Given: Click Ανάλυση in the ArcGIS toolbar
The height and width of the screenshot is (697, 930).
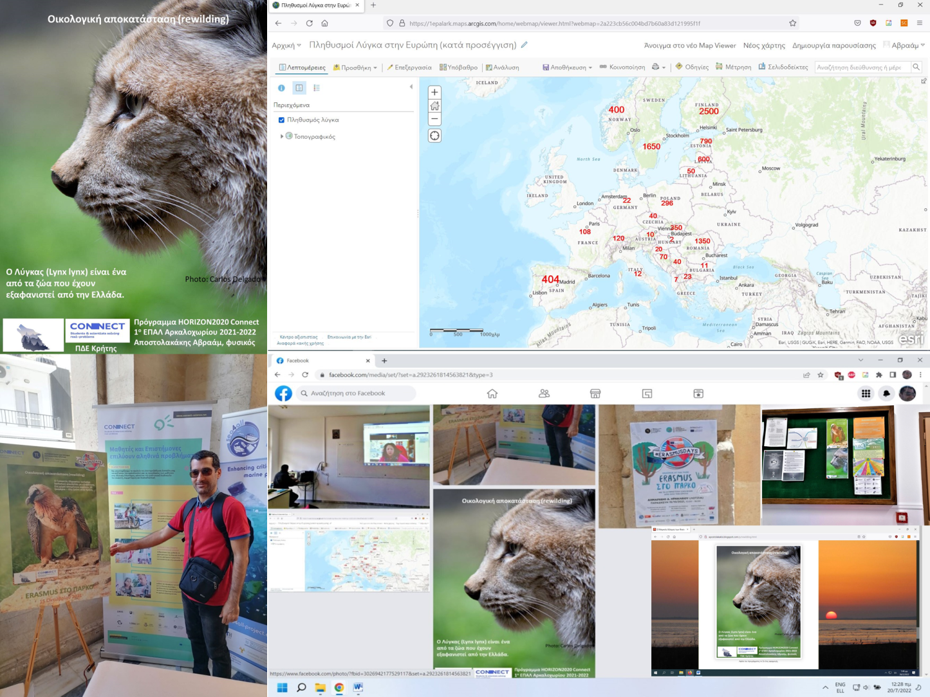Looking at the screenshot, I should click(502, 67).
